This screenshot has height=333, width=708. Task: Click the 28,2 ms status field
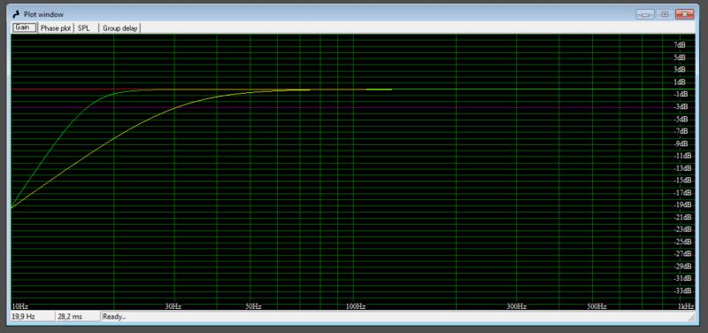pos(78,317)
